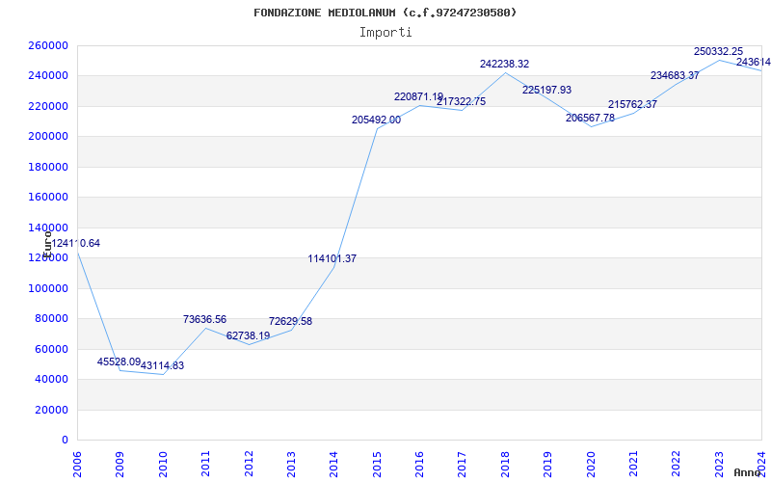The image size is (771, 482).
Task: Click the Anno axis label
Action: 748,472
